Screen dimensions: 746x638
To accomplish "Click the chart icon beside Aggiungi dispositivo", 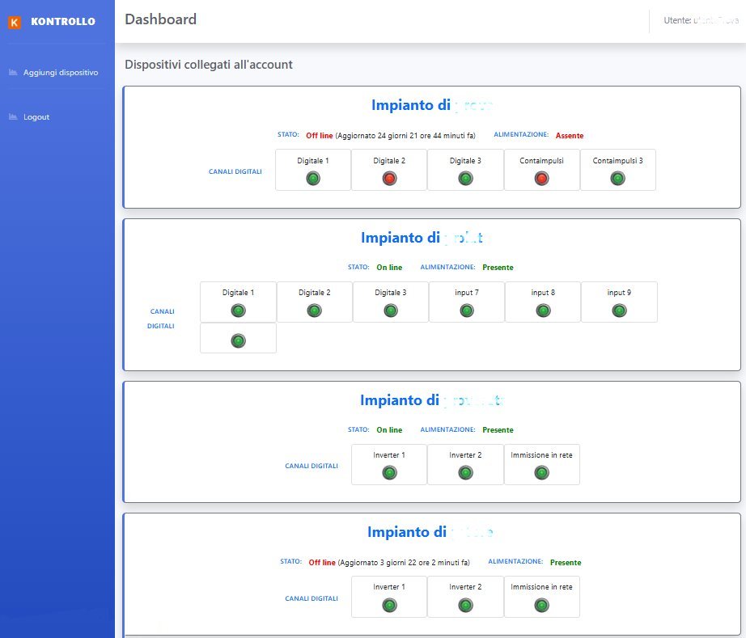I will tap(13, 72).
